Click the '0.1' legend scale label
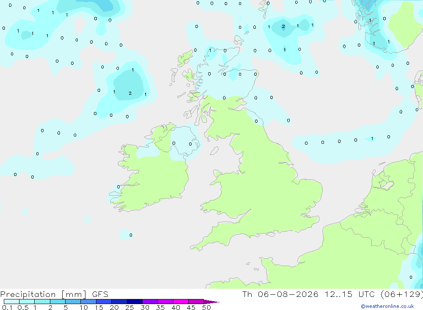Screen dimensions: 423x310 tap(7, 307)
